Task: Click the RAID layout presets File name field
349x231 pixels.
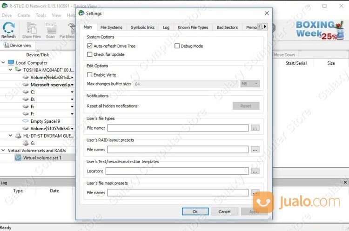Action: 178,149
